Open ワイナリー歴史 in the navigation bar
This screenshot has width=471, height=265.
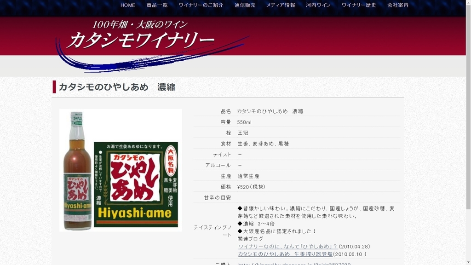click(359, 5)
